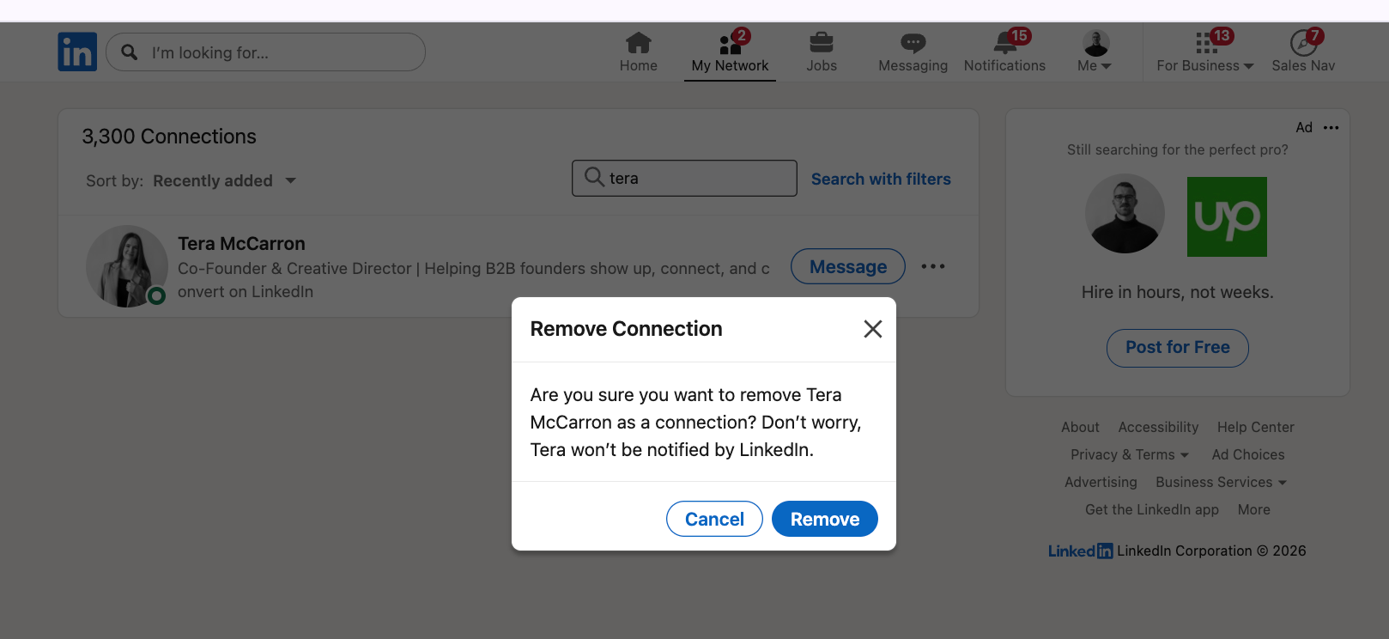Select the My Network tab

click(x=730, y=52)
